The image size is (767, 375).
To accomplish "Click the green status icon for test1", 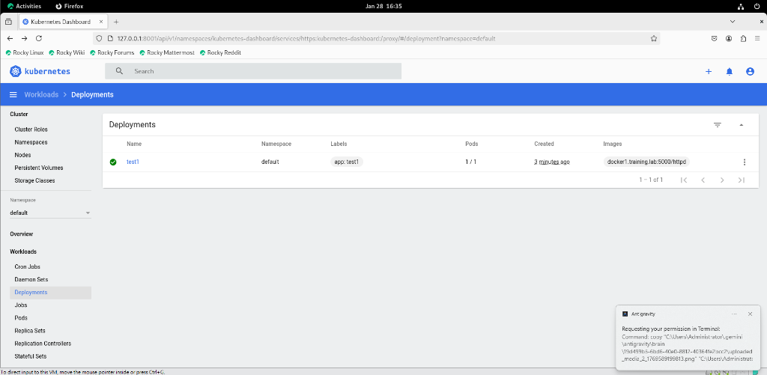I will 113,162.
